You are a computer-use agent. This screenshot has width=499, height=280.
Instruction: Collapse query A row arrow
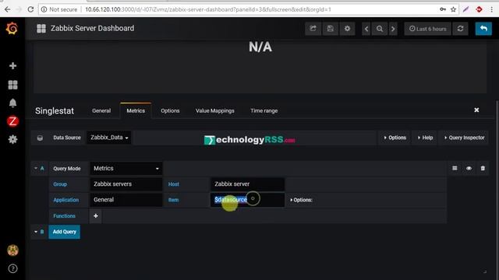pos(36,168)
